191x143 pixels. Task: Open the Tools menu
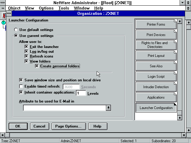click(x=64, y=8)
